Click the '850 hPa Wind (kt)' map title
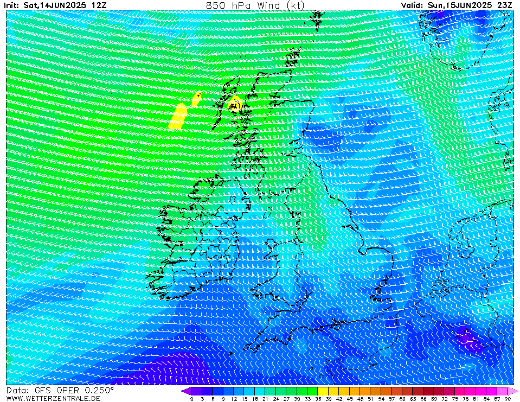Screen dimensions: 520x402 click(x=255, y=5)
